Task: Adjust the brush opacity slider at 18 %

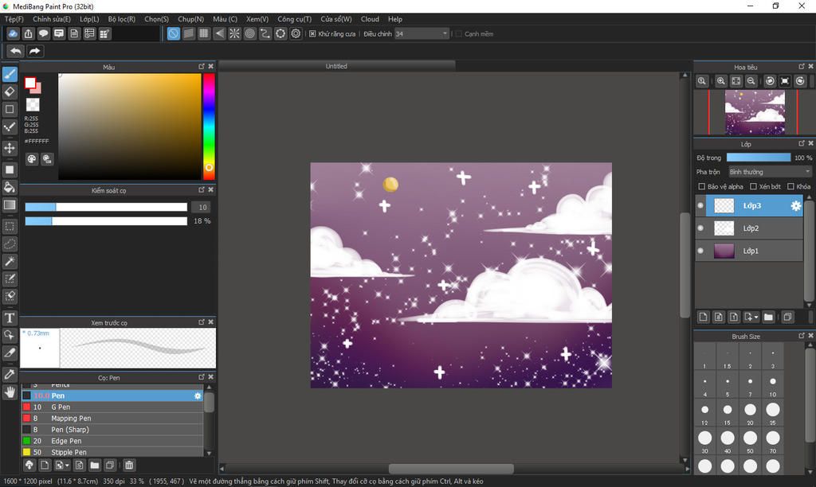Action: point(106,221)
